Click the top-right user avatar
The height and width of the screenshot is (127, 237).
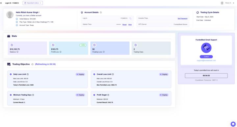click(x=222, y=3)
